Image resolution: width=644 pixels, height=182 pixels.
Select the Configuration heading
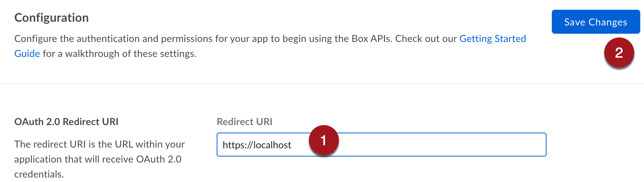click(51, 18)
